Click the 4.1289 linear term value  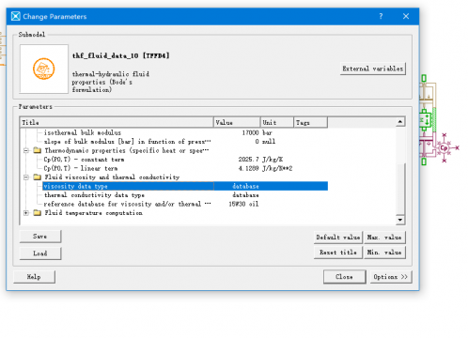pos(248,168)
